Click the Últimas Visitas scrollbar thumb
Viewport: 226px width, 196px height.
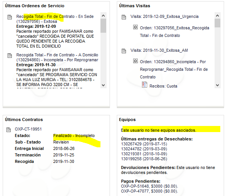tap(218, 23)
